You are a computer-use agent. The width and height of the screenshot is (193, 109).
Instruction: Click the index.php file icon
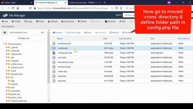pyautogui.click(x=54, y=71)
